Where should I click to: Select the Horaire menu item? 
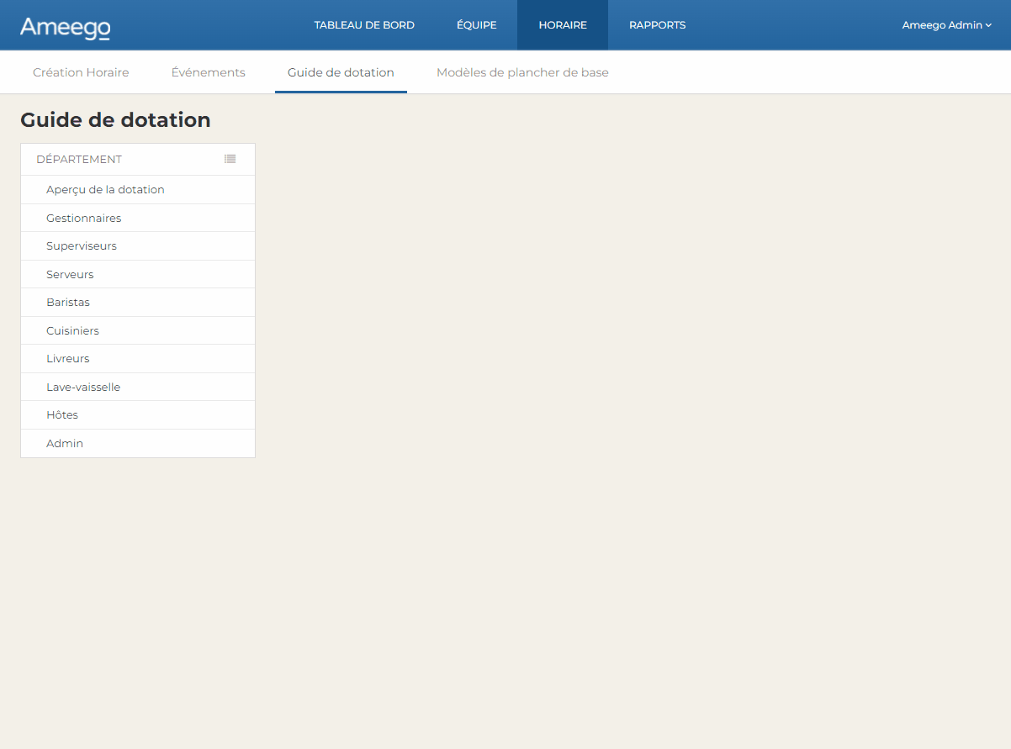[563, 25]
